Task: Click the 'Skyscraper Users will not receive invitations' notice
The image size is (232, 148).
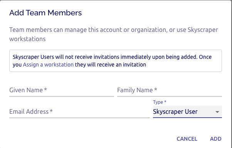Action: pyautogui.click(x=116, y=61)
